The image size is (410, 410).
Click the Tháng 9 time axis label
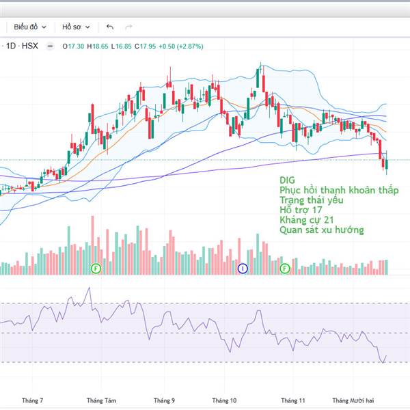click(x=164, y=400)
